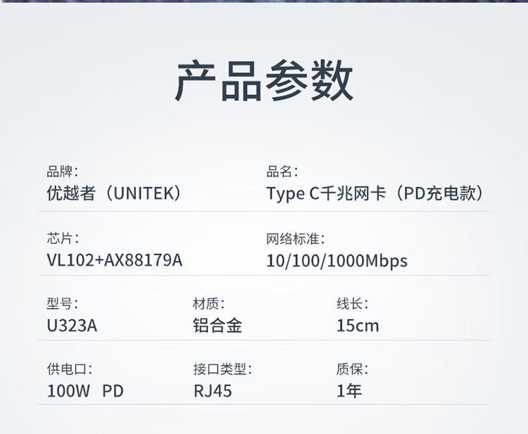Viewport: 528px width, 434px height.
Task: Select the 网络标准 label
Action: point(296,238)
